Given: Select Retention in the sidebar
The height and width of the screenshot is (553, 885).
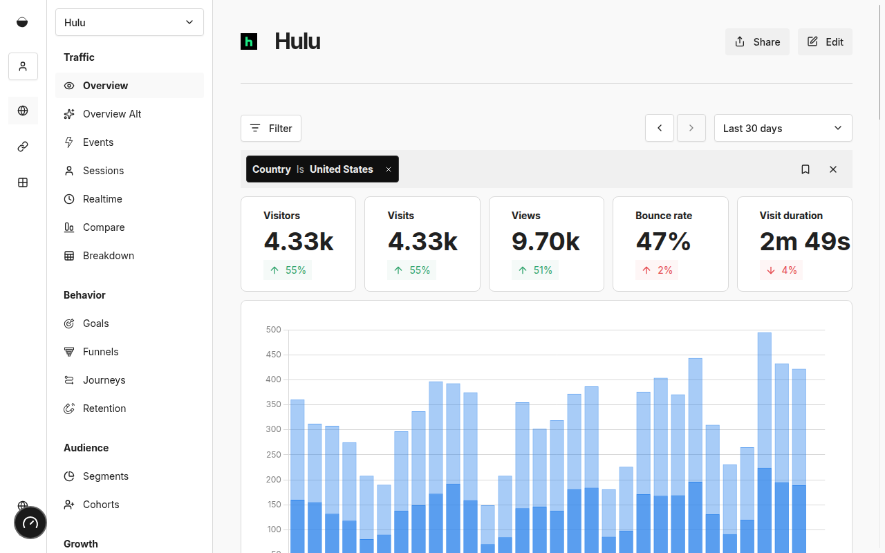Looking at the screenshot, I should pyautogui.click(x=104, y=409).
